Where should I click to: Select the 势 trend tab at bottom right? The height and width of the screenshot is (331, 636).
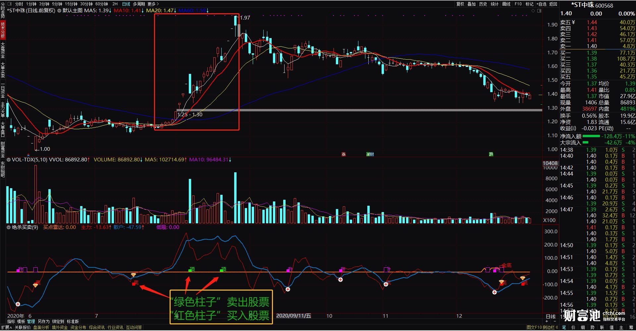coord(593,327)
